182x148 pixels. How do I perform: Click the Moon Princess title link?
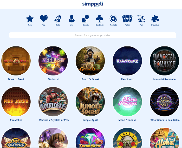pos(127,120)
